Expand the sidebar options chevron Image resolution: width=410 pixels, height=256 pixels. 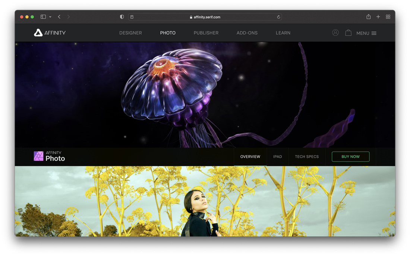tap(50, 17)
